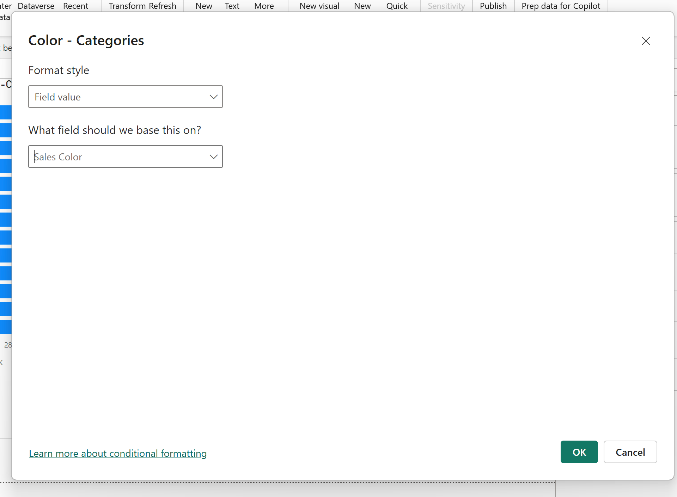The width and height of the screenshot is (677, 497).
Task: Click Prep data for Copilot
Action: (x=561, y=6)
